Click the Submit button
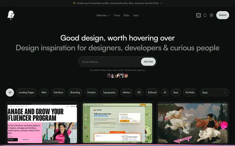This screenshot has height=146, width=235. 223,15
